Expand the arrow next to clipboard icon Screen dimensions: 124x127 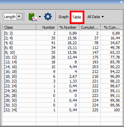point(40,17)
